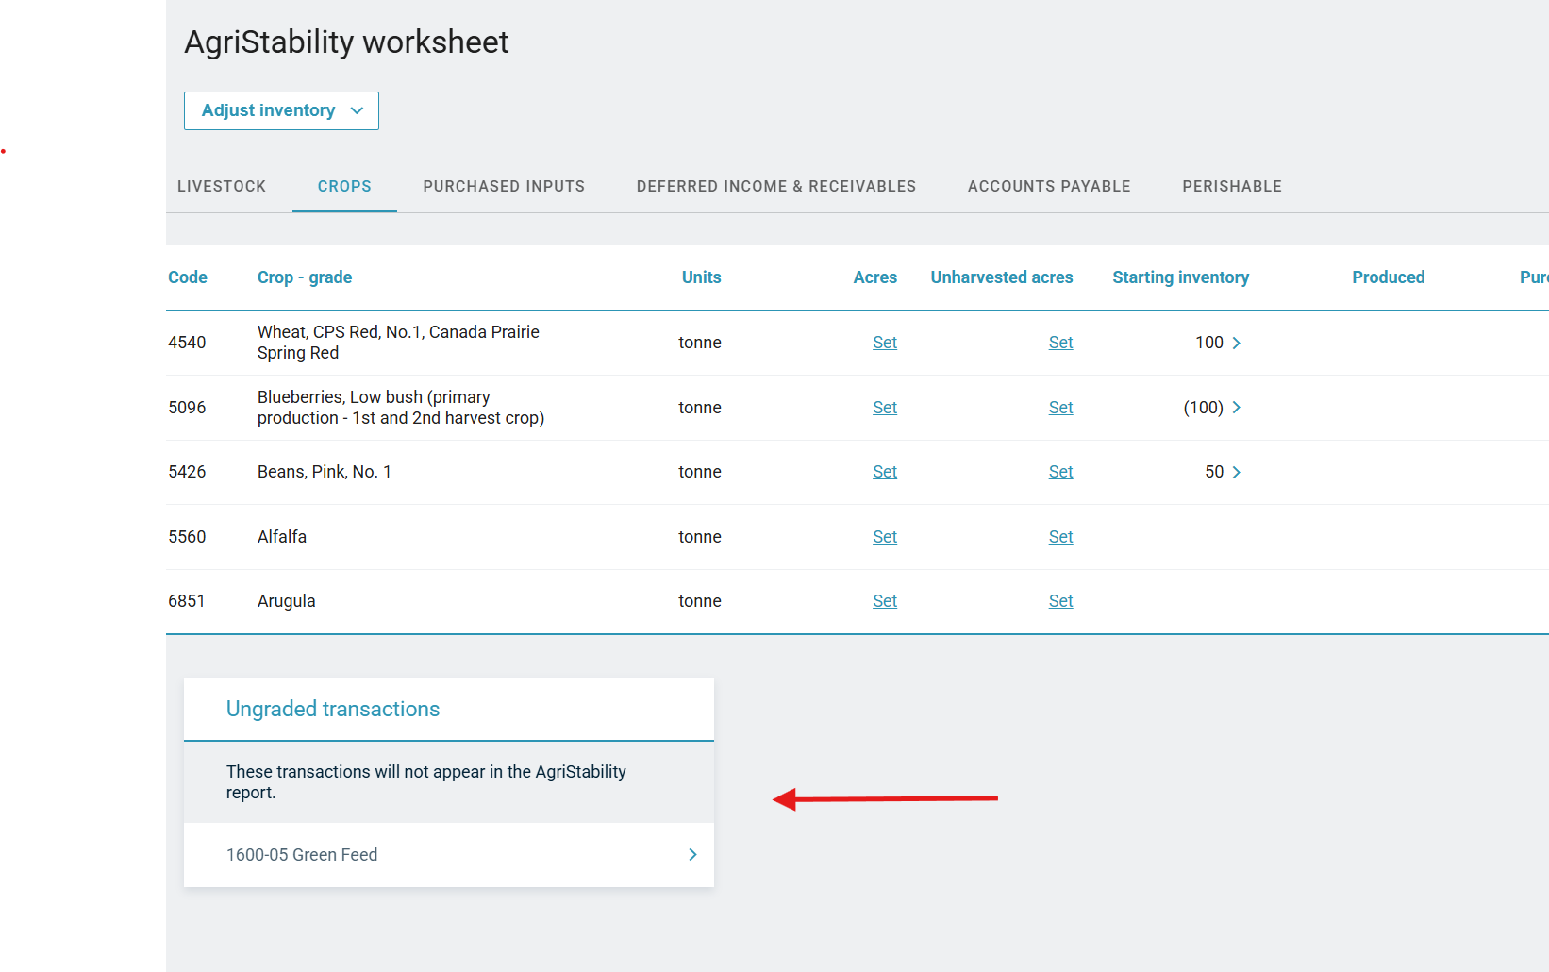The width and height of the screenshot is (1549, 972).
Task: Set acres for Wheat CPS Red
Action: click(x=884, y=343)
